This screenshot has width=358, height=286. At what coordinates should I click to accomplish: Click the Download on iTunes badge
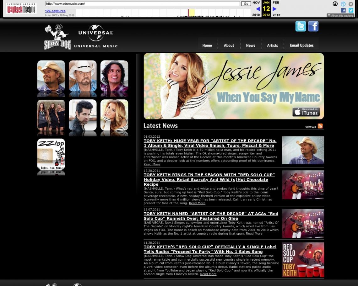tap(306, 112)
